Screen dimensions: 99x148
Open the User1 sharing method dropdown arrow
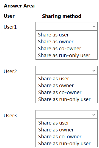[x=94, y=27]
